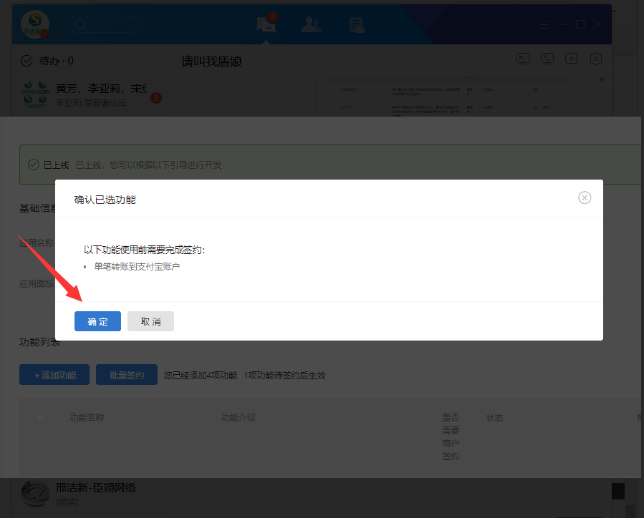Open the documents icon in top bar
The image size is (644, 518).
coord(357,25)
